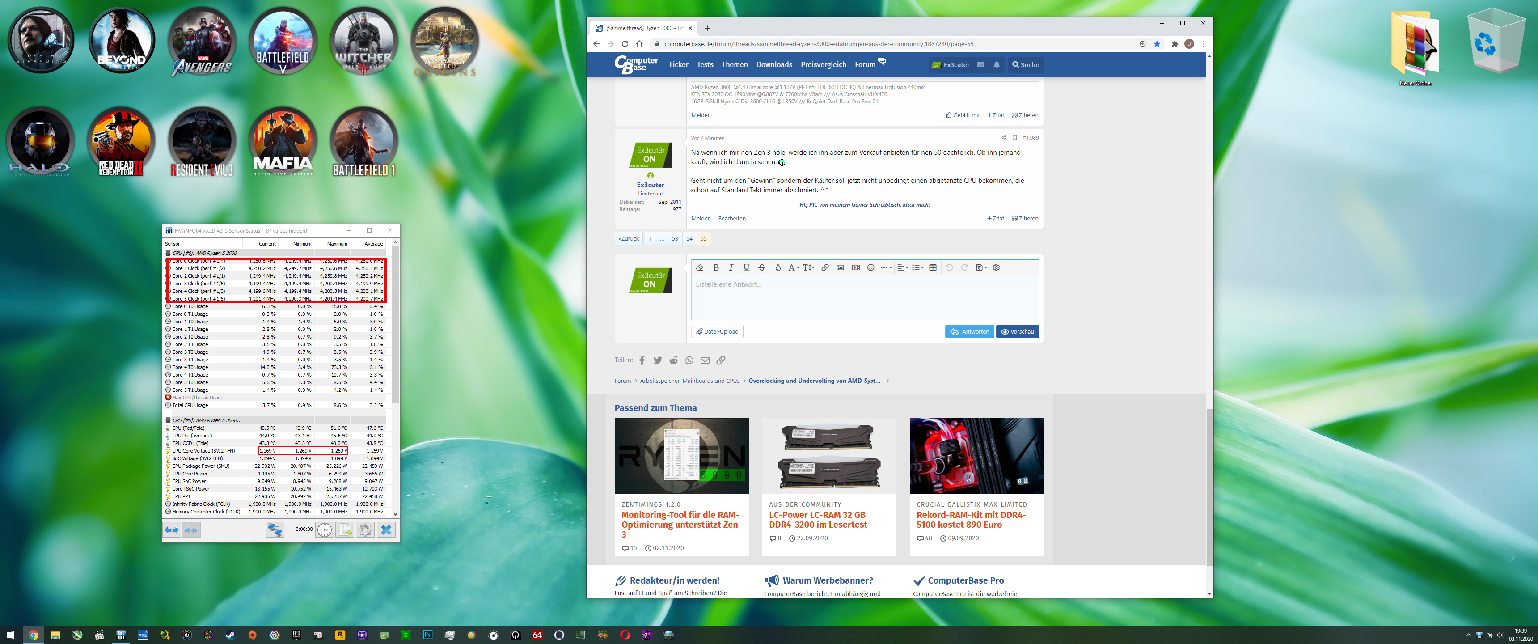The width and height of the screenshot is (1538, 644).
Task: Start HWiNFO logging with sheet-plus icon
Action: [345, 530]
